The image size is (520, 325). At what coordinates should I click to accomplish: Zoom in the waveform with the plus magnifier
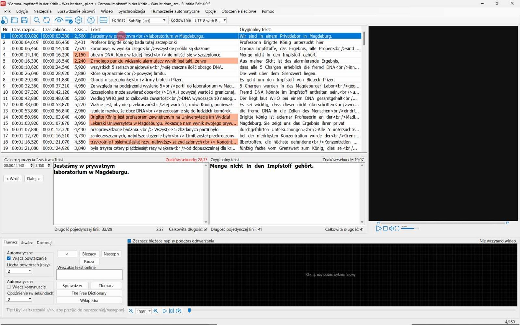pyautogui.click(x=156, y=311)
